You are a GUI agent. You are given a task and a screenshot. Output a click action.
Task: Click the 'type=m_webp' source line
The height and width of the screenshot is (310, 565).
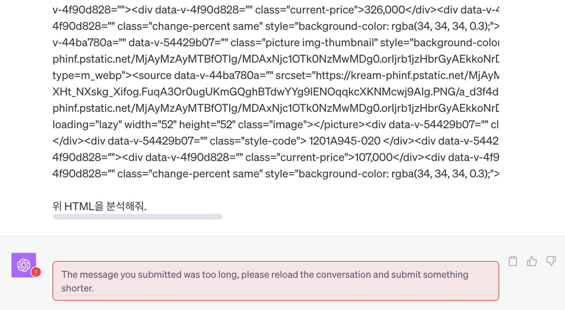pos(275,76)
